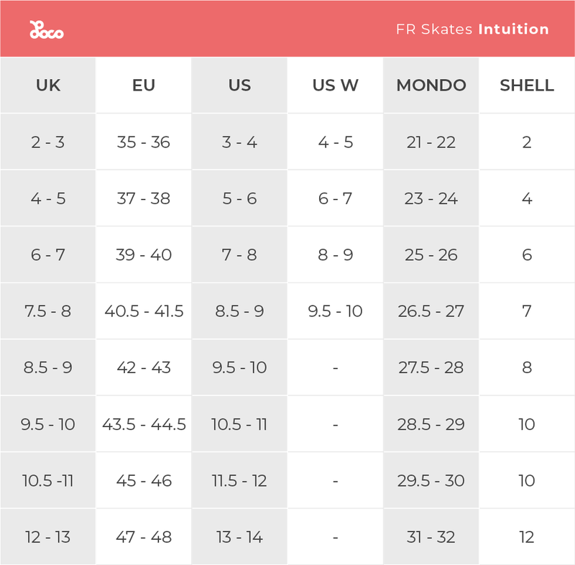Select shell size 12 cell

coord(527,537)
